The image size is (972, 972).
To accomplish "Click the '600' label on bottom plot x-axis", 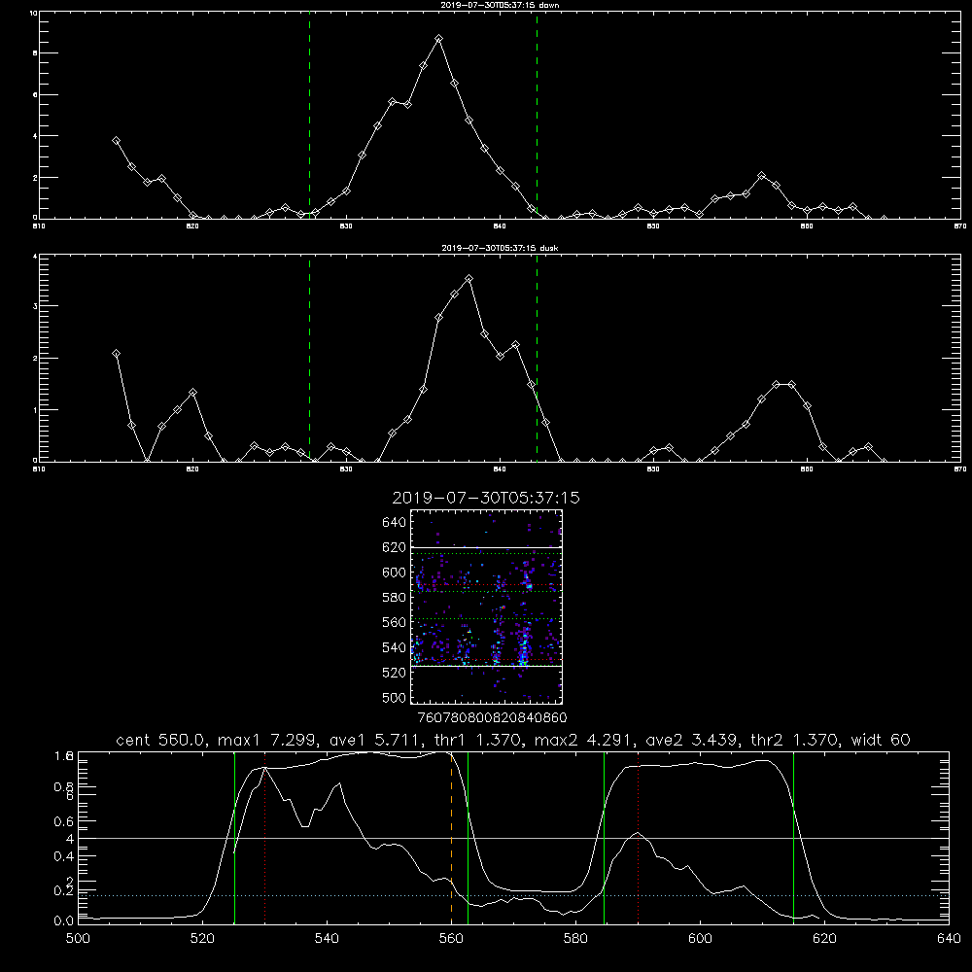I will 701,939.
